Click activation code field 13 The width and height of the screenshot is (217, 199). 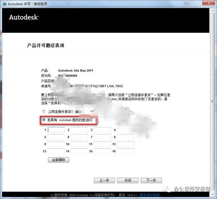tap(56, 151)
